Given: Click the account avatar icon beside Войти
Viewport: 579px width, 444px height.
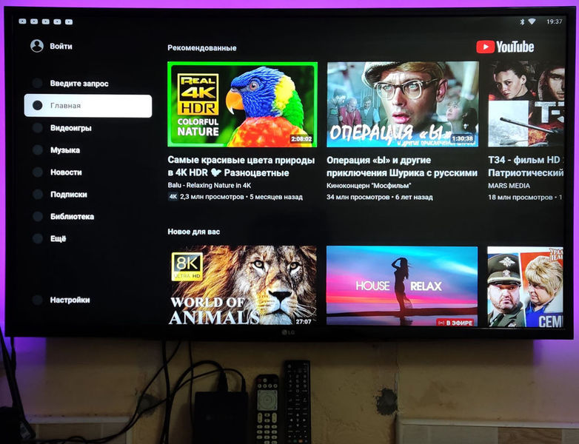Looking at the screenshot, I should click(37, 46).
